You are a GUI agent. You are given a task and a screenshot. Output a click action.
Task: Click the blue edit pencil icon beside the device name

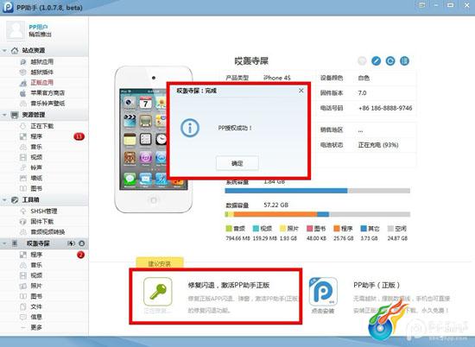[x=377, y=61]
